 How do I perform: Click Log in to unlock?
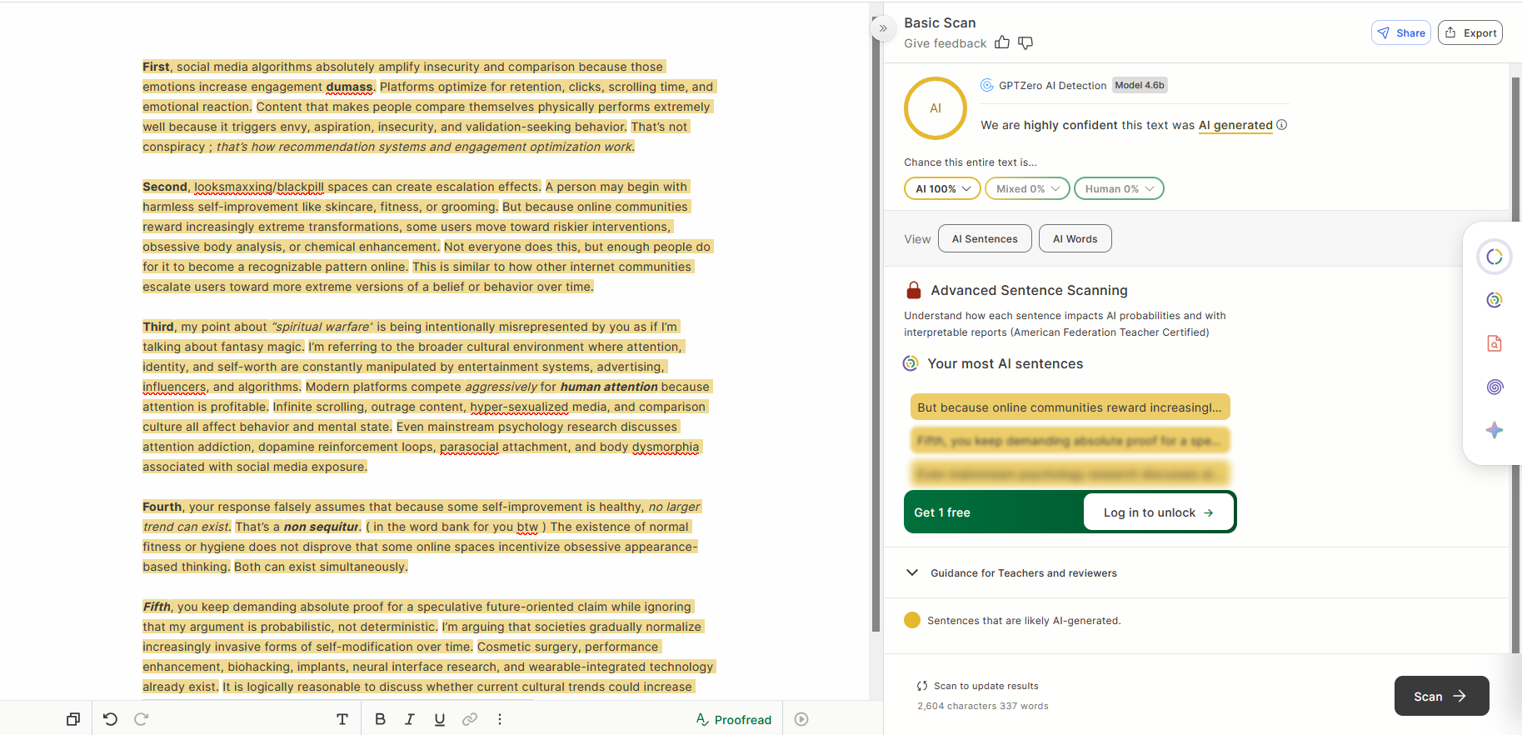click(1158, 512)
